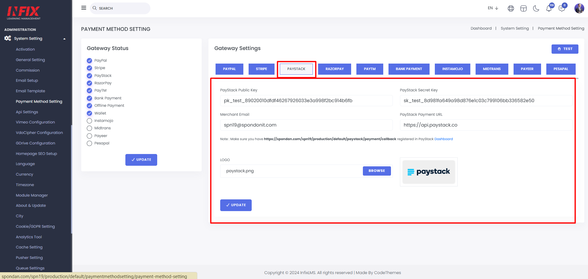Toggle the PayTM gateway checkbox
Viewport: 588px width, 279px height.
pyautogui.click(x=89, y=90)
